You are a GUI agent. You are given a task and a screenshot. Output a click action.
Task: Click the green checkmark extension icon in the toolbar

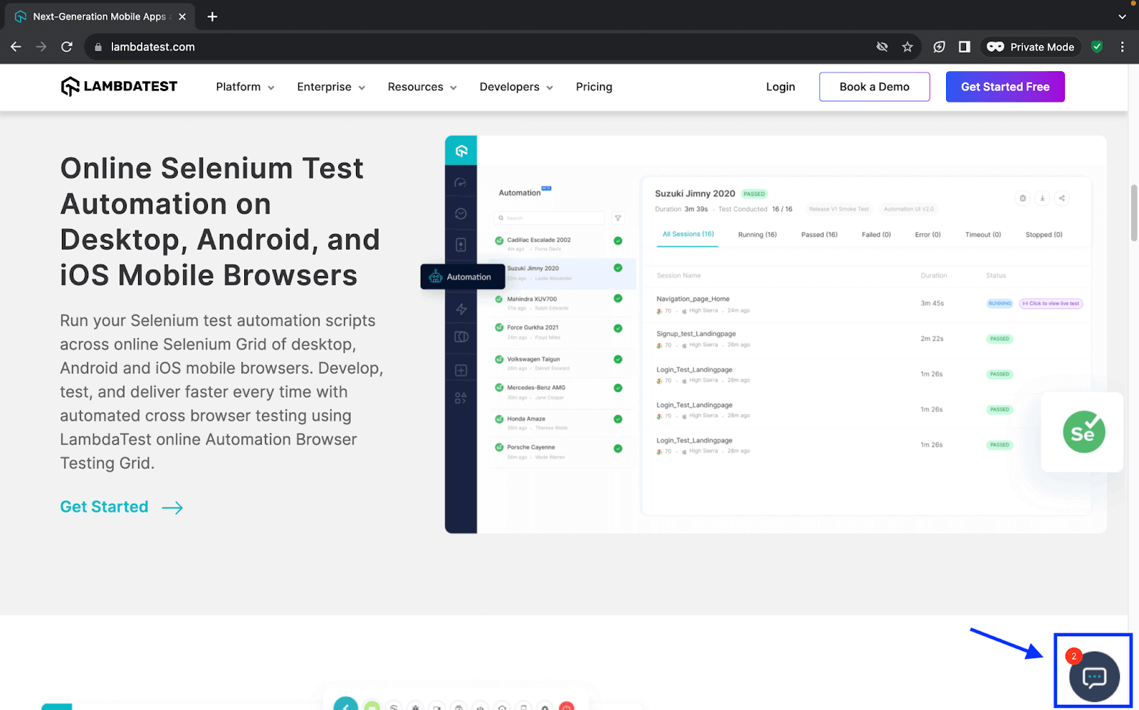tap(1096, 46)
